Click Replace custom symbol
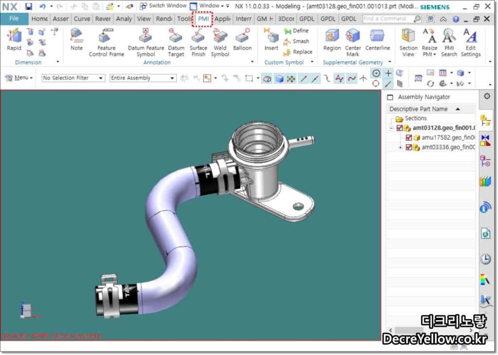Screen dimensions: 498x355 coord(298,52)
